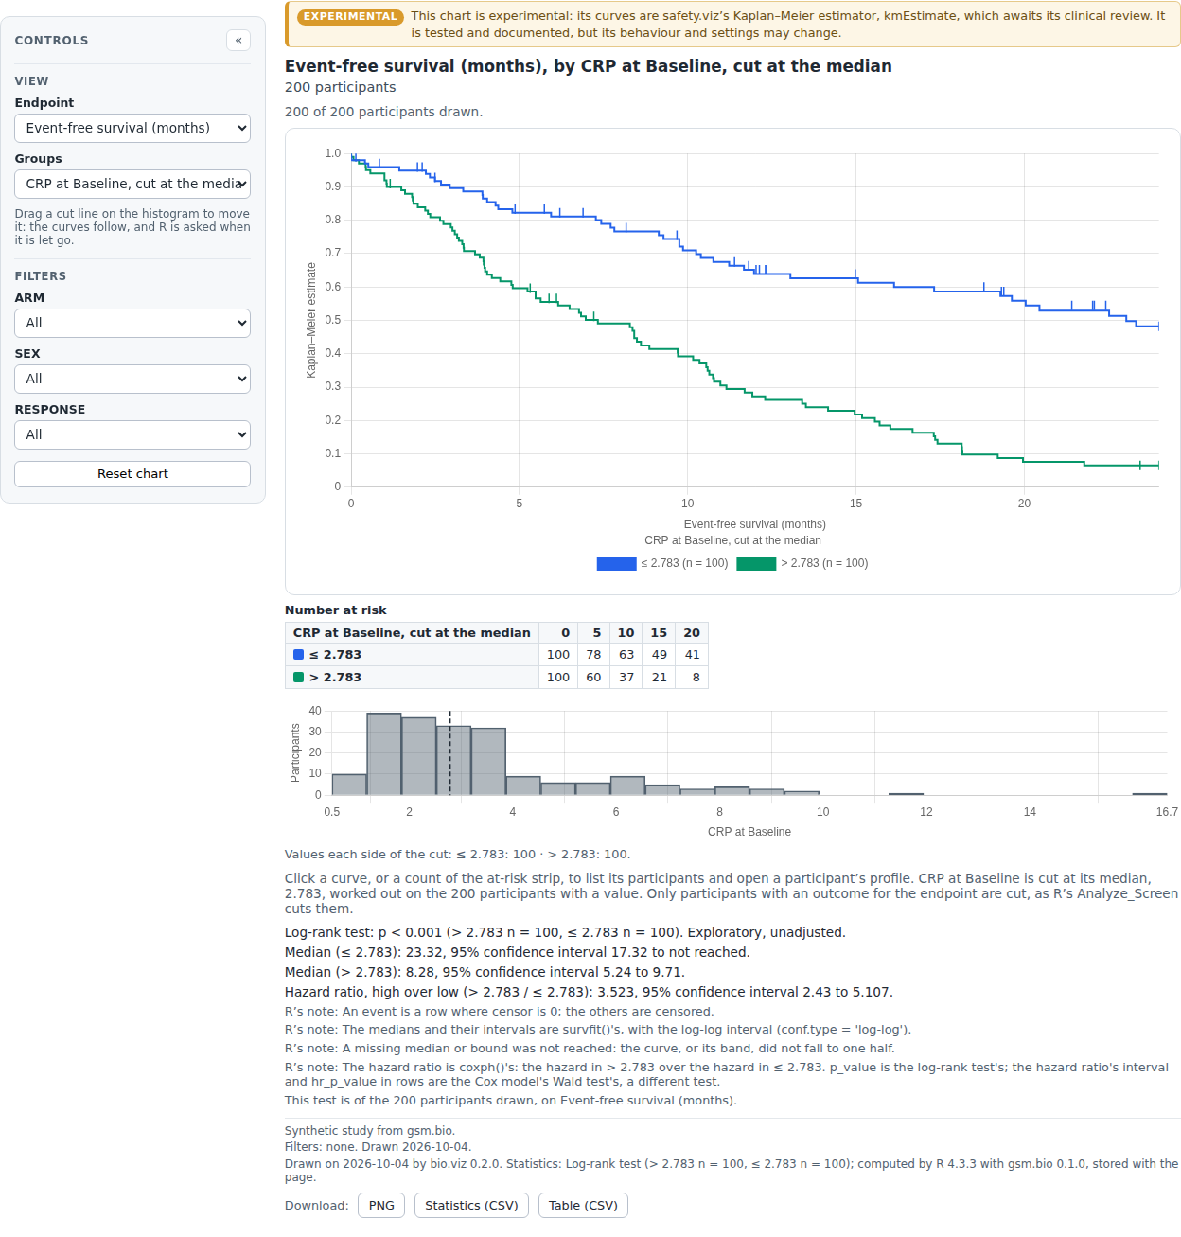This screenshot has width=1181, height=1237.
Task: Click the 'Values each side of the cut' line
Action: point(457,855)
